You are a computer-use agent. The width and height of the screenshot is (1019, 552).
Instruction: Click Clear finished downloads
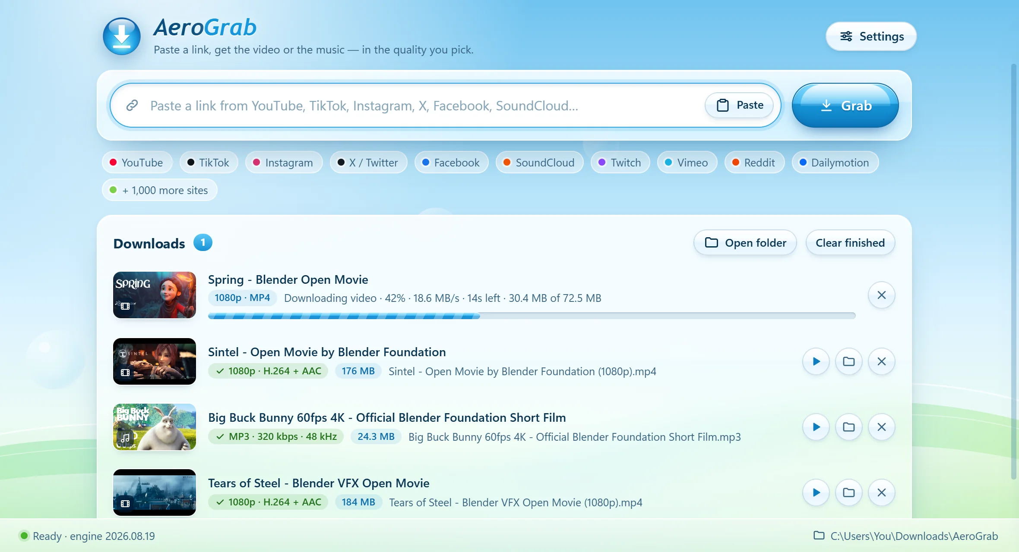click(850, 242)
